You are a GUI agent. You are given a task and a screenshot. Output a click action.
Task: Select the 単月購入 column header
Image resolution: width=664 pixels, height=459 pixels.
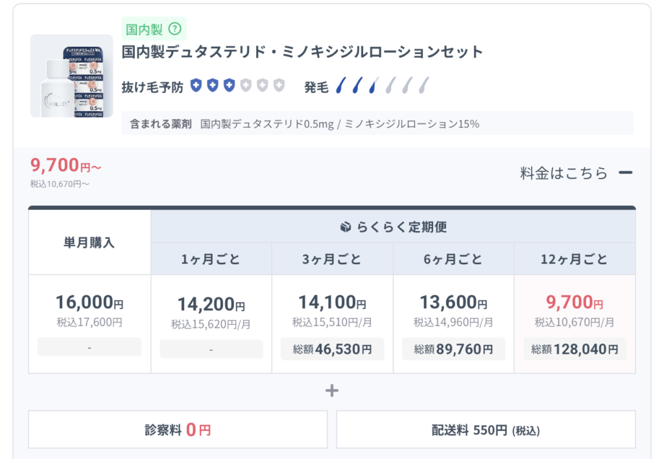point(89,243)
